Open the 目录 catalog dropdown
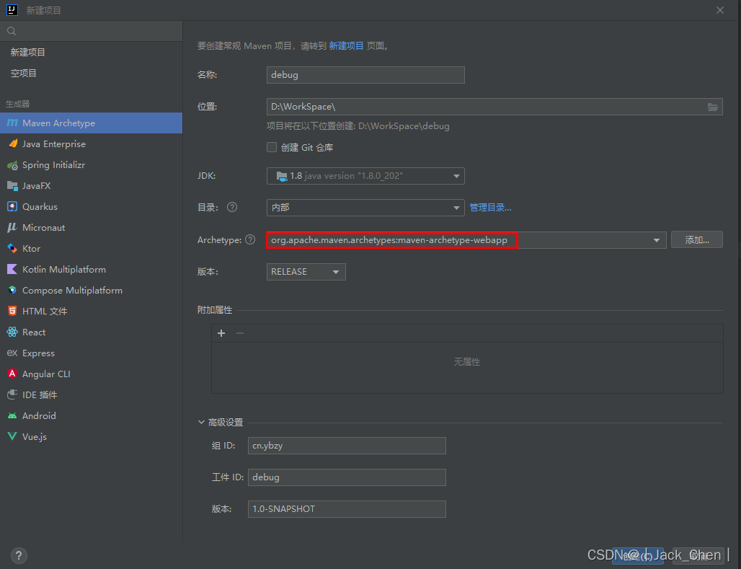This screenshot has width=741, height=569. tap(365, 208)
